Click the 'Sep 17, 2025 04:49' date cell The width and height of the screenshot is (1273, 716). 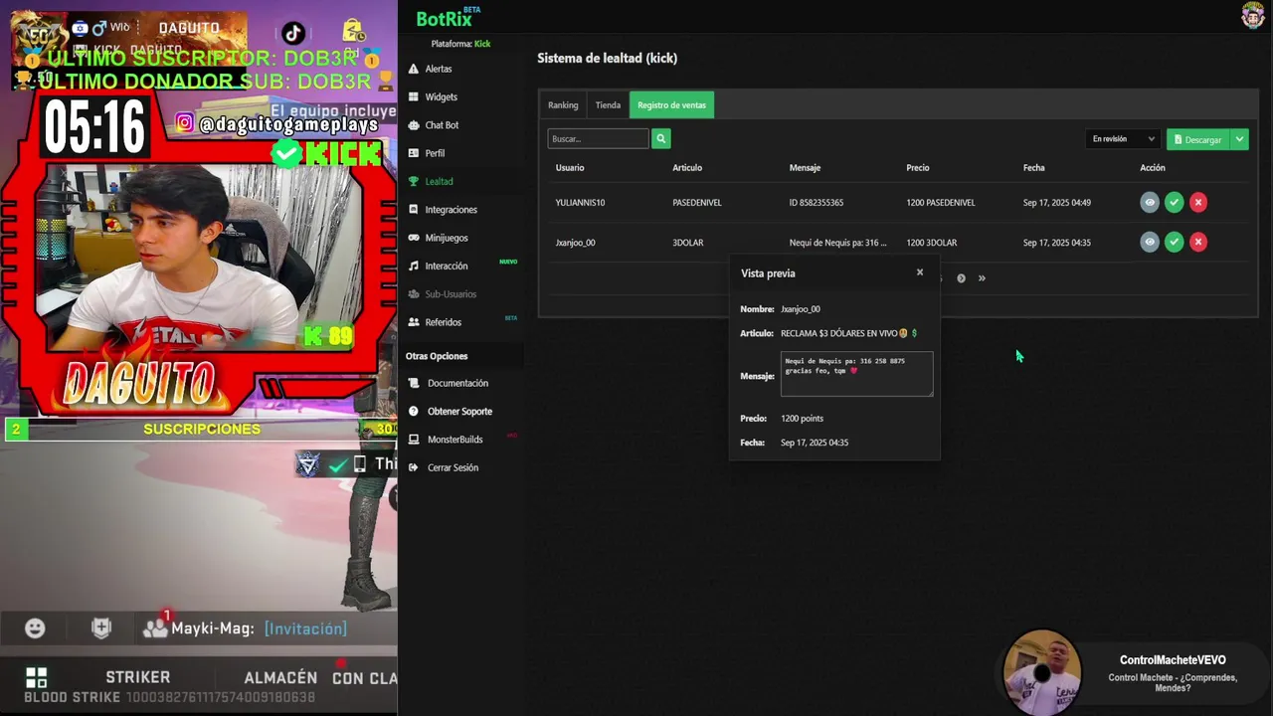pyautogui.click(x=1056, y=203)
